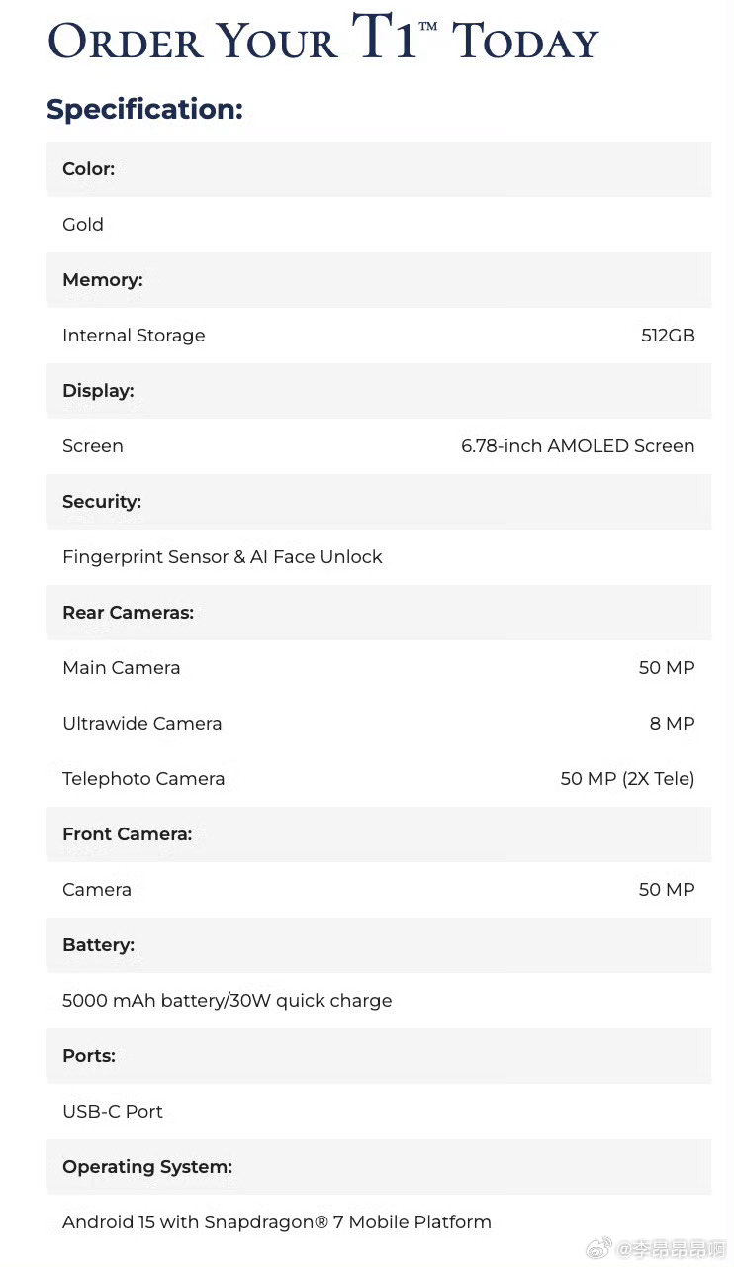The width and height of the screenshot is (734, 1267).
Task: Click the 50 MP (2X Tele) value
Action: (627, 779)
